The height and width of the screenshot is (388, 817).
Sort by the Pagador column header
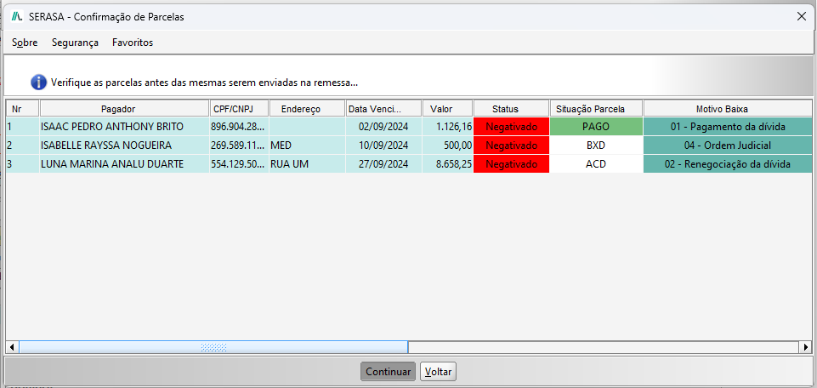124,109
